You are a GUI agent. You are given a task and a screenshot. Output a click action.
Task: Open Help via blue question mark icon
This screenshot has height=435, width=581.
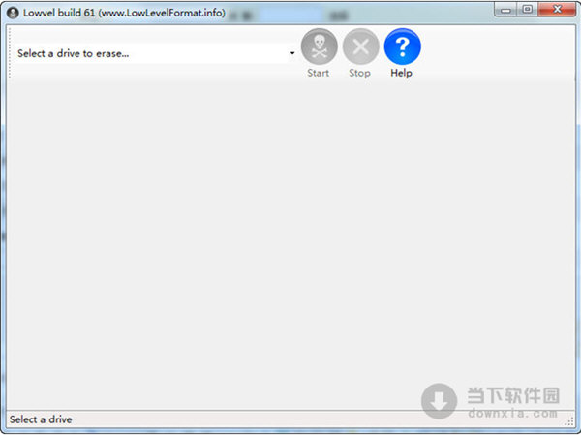[402, 47]
